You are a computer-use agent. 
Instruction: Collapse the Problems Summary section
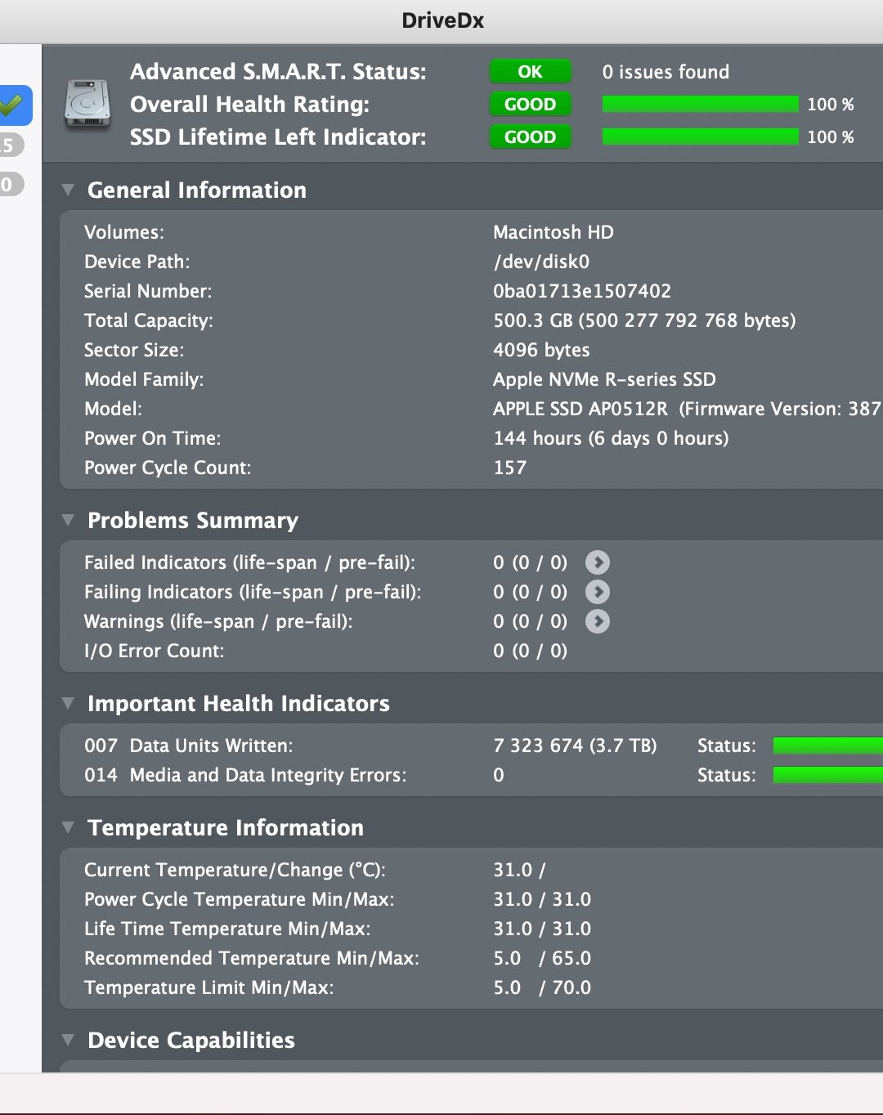click(68, 520)
